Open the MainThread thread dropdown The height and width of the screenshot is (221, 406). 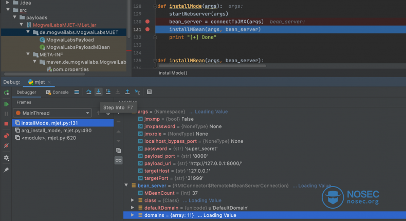coord(52,113)
